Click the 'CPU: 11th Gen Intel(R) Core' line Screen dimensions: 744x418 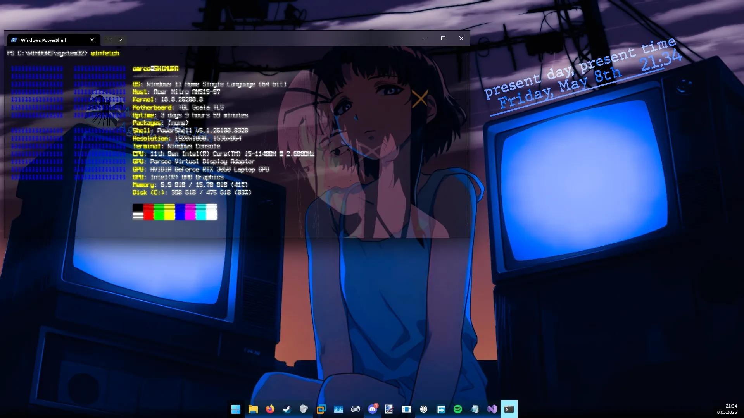click(x=224, y=154)
